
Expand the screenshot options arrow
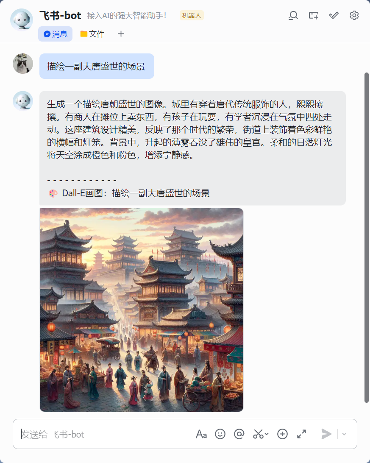coord(267,434)
